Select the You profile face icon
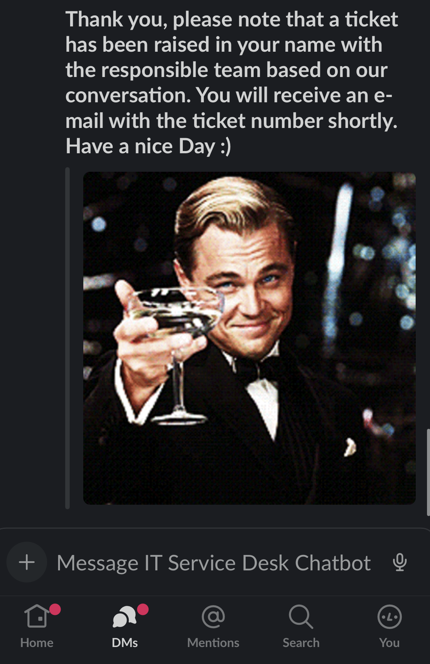430x664 pixels. click(x=389, y=616)
